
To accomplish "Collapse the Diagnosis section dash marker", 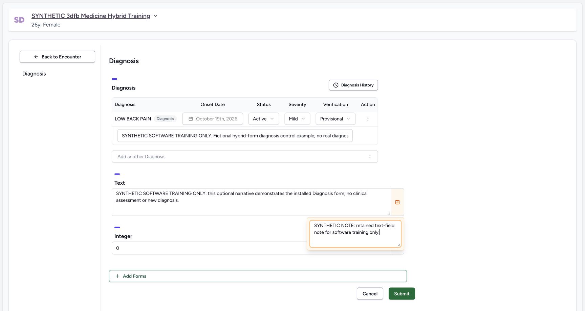I will 114,79.
